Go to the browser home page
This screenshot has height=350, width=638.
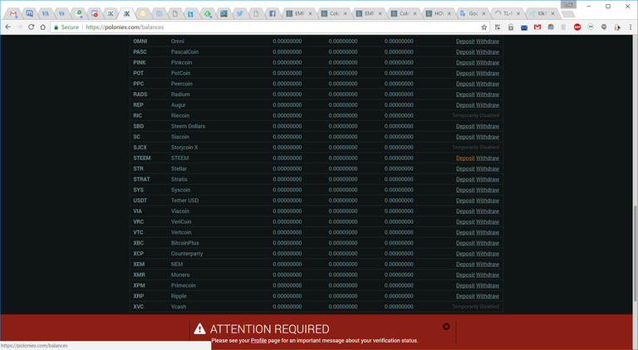click(42, 27)
